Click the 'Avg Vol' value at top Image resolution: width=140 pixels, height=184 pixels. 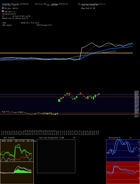(x=89, y=5)
